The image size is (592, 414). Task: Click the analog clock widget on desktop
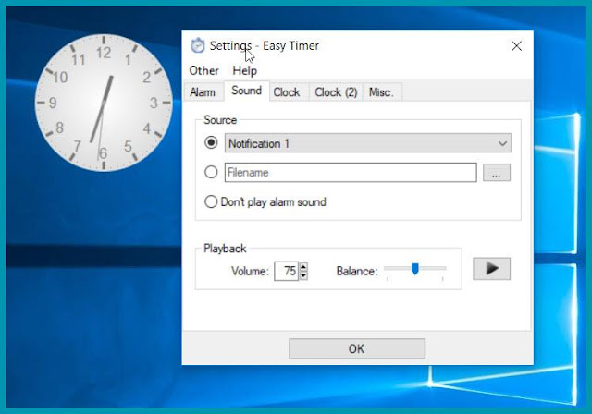[104, 103]
